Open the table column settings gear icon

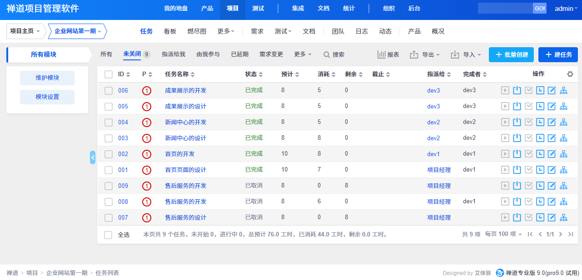tap(570, 74)
